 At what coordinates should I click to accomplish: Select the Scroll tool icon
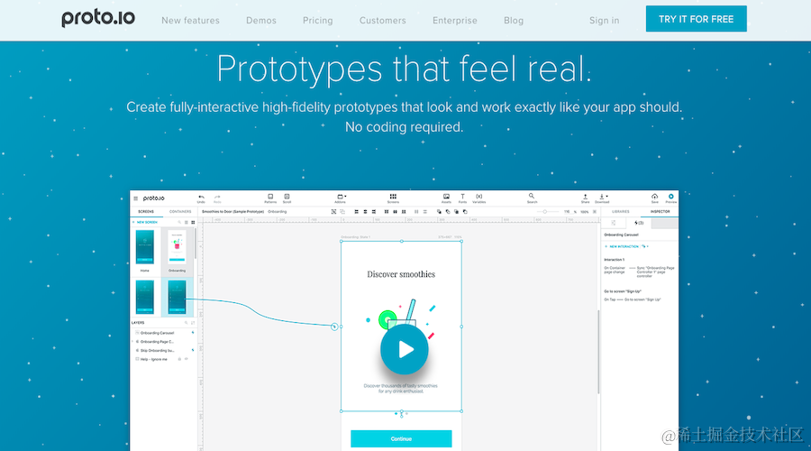pos(287,197)
